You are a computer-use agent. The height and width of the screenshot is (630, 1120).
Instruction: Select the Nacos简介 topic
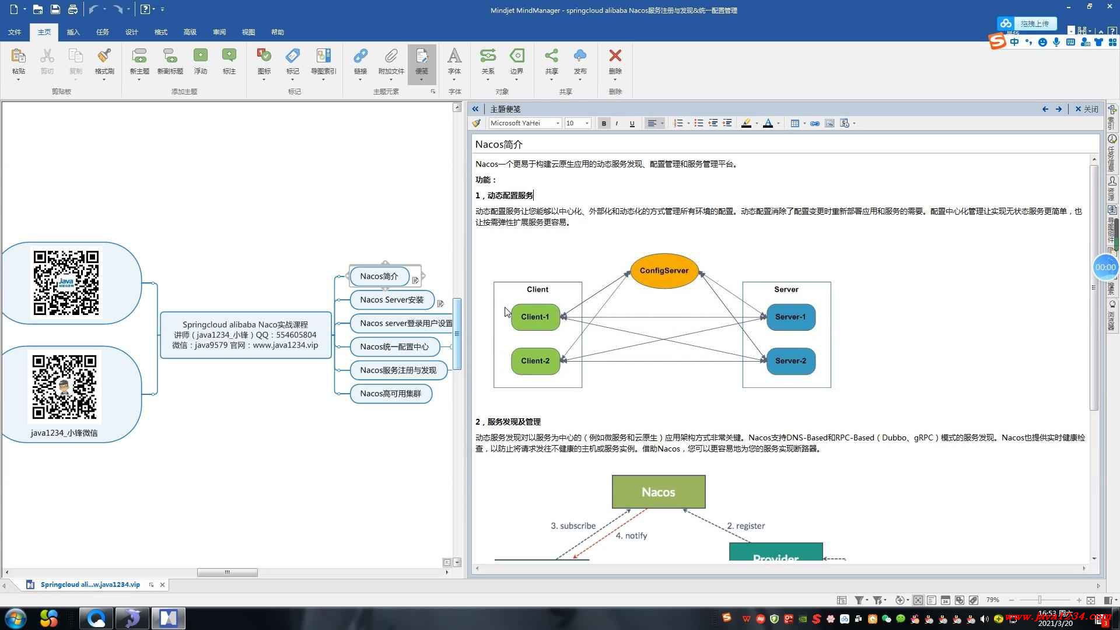click(379, 276)
